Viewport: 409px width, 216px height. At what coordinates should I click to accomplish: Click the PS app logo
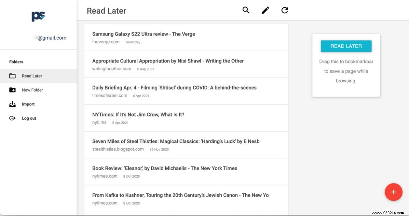38,16
